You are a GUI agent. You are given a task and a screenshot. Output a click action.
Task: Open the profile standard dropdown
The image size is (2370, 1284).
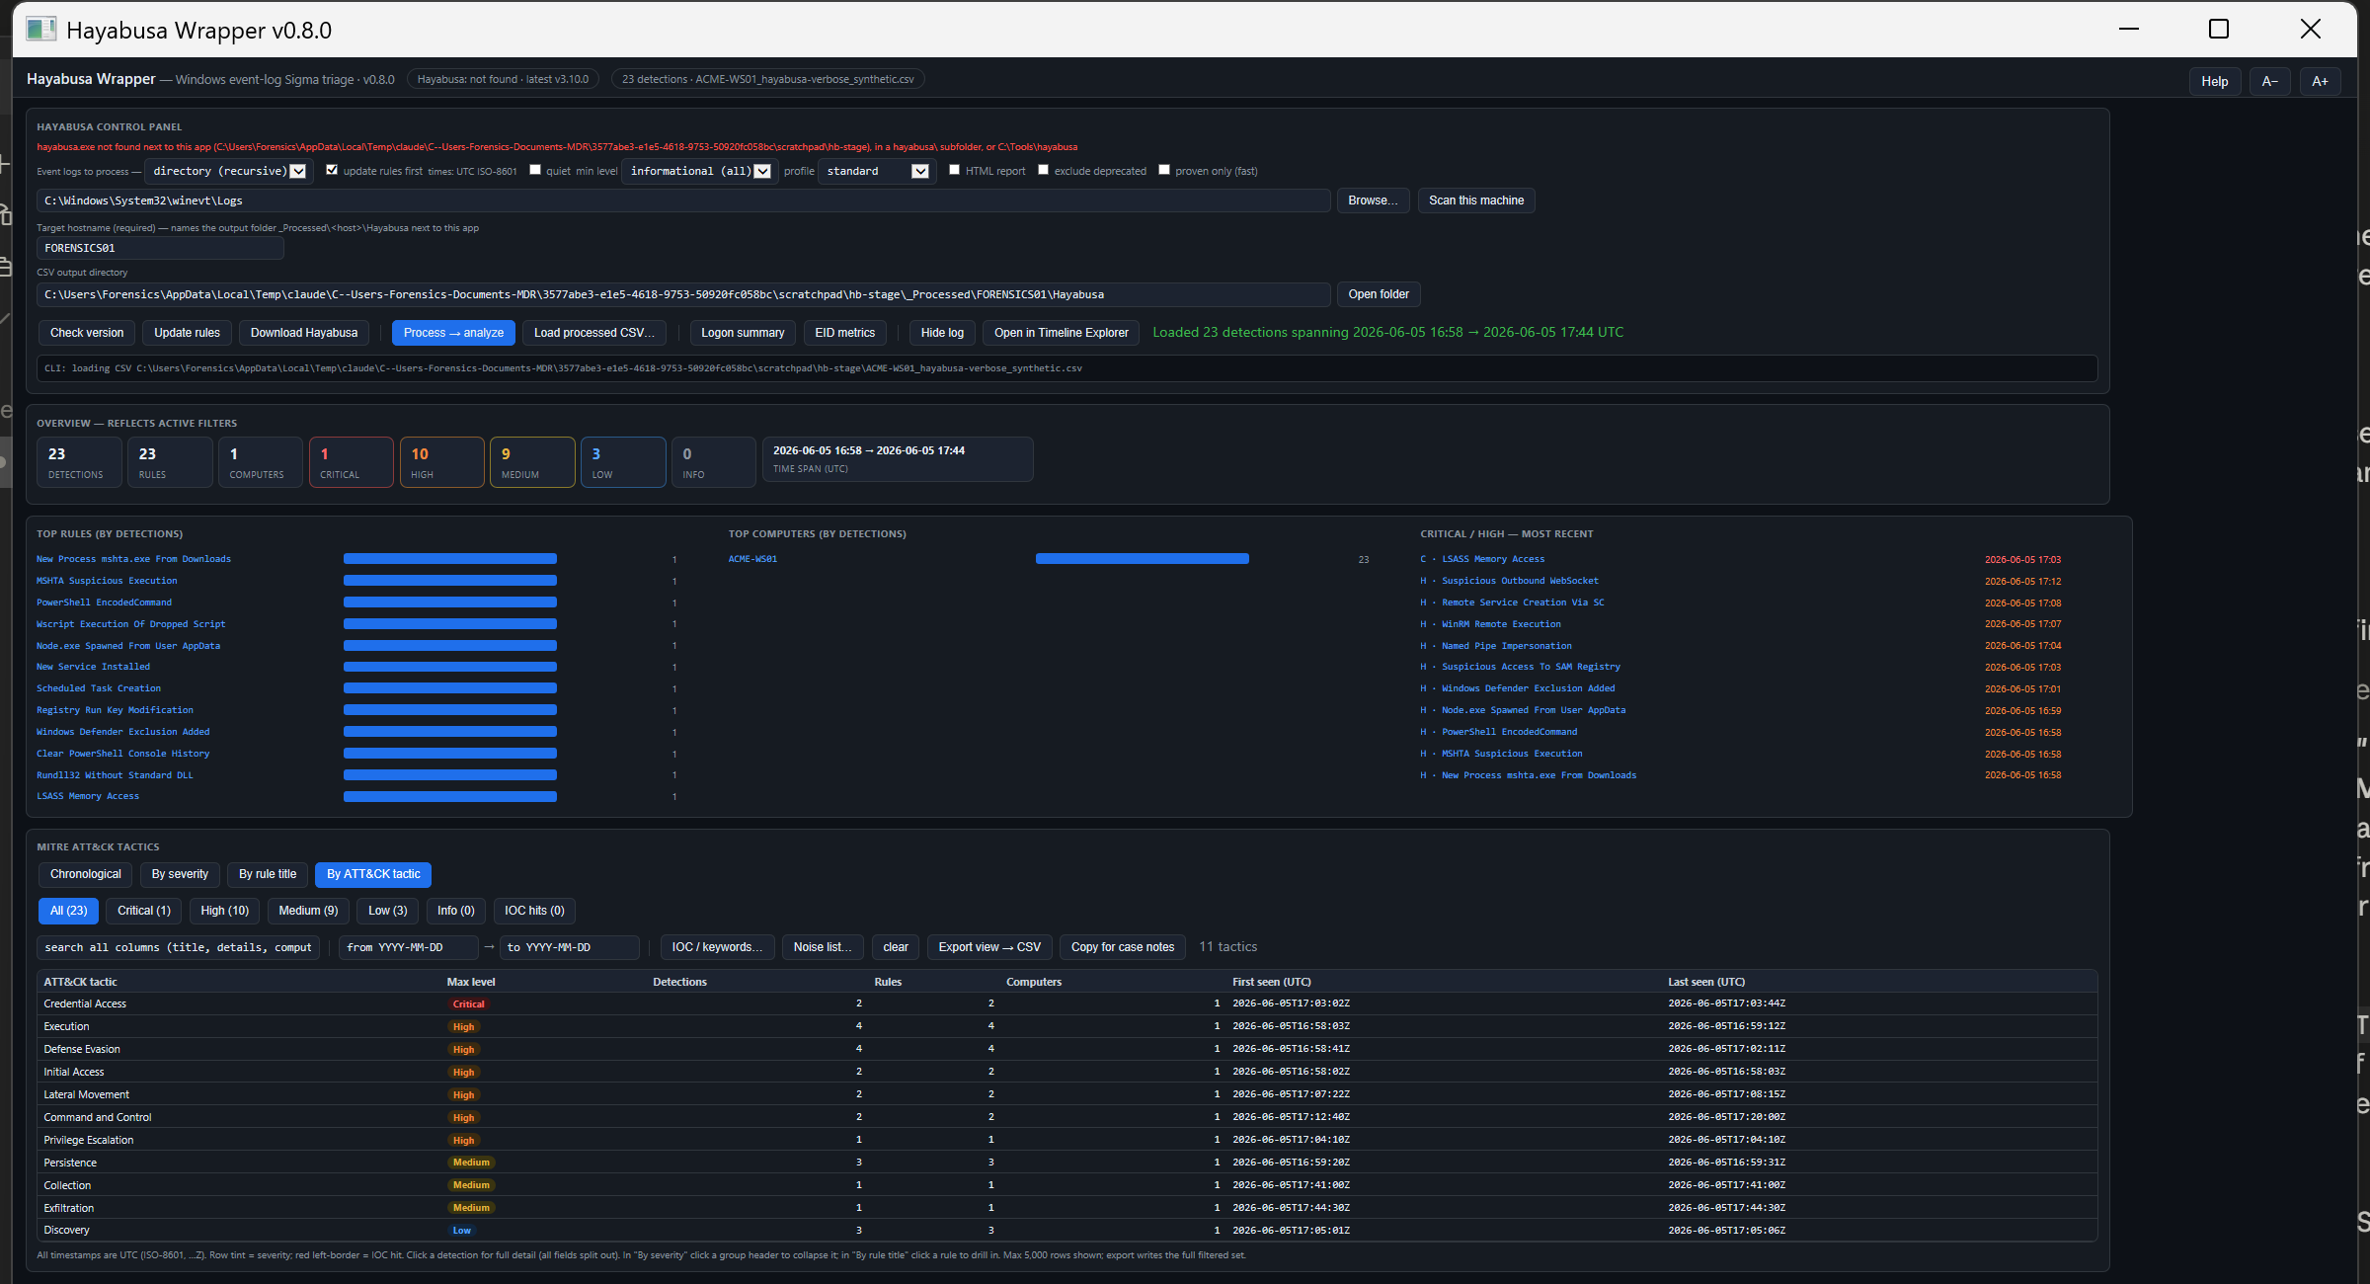point(877,171)
